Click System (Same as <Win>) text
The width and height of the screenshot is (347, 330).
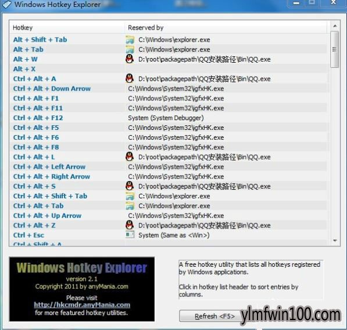pos(174,235)
